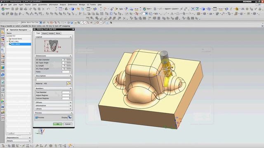264x148 pixels.
Task: Click the delete X icon in toolbar
Action: (43, 9)
